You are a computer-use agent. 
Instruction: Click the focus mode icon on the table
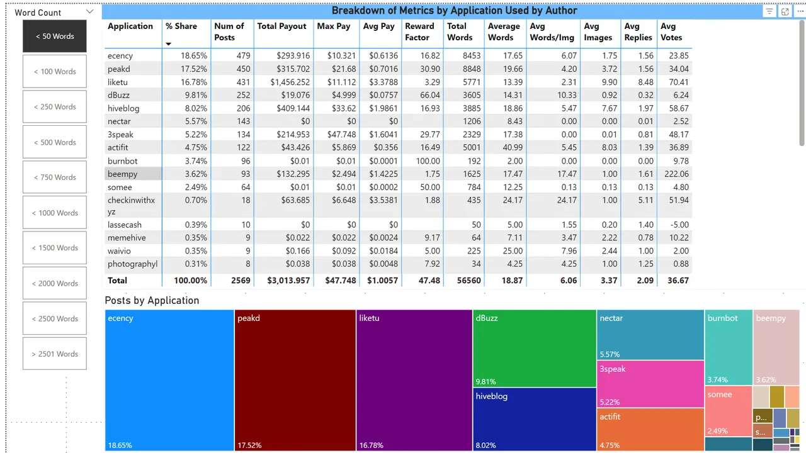785,11
